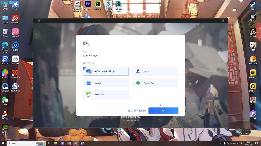The image size is (261, 146).
Task: Click the PayPal logo in payment options
Action: [138, 71]
